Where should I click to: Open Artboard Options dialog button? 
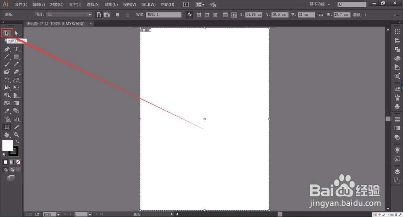(x=225, y=15)
